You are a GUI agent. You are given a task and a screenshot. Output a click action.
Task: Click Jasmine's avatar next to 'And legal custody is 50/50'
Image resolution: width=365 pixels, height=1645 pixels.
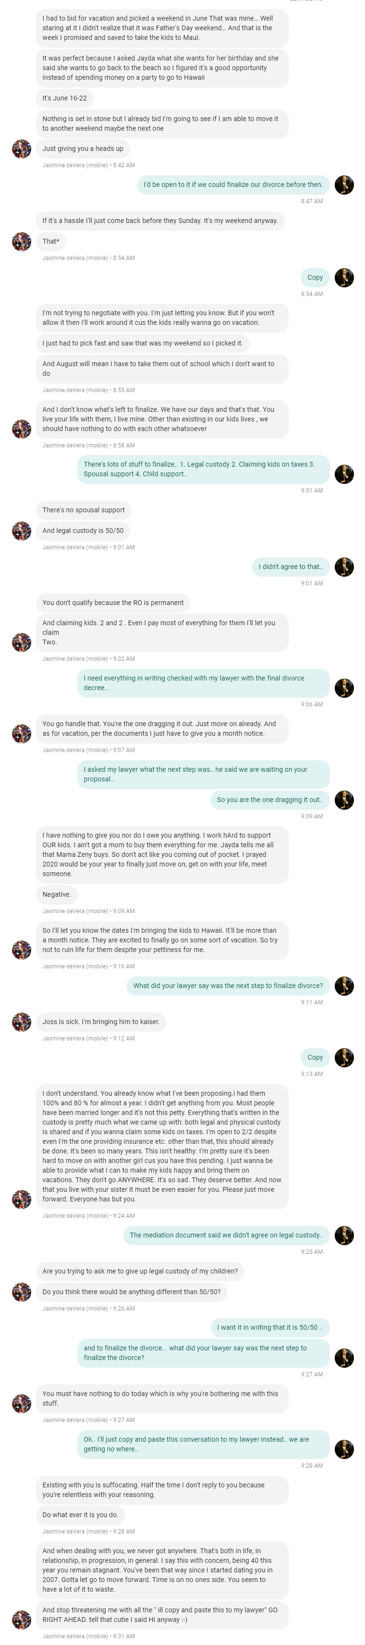(22, 531)
